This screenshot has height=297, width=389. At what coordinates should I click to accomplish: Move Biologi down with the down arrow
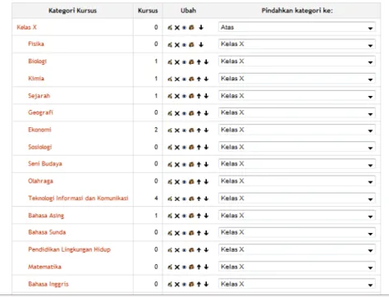tap(206, 62)
